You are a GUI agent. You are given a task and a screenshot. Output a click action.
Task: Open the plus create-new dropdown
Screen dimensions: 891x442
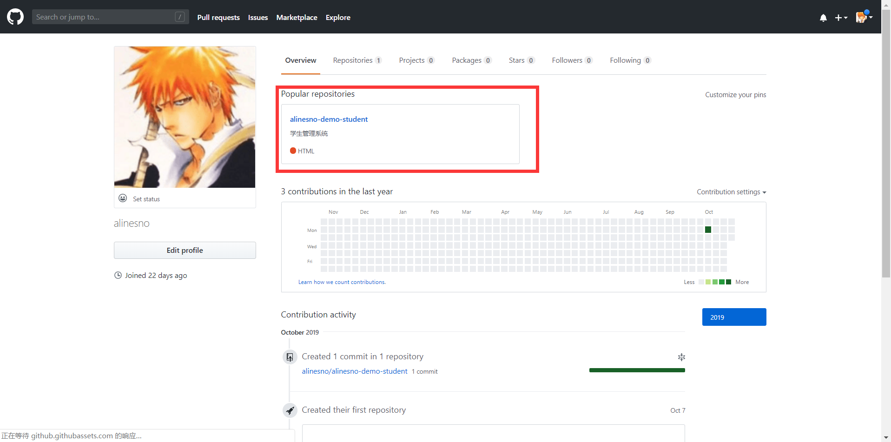pyautogui.click(x=841, y=18)
